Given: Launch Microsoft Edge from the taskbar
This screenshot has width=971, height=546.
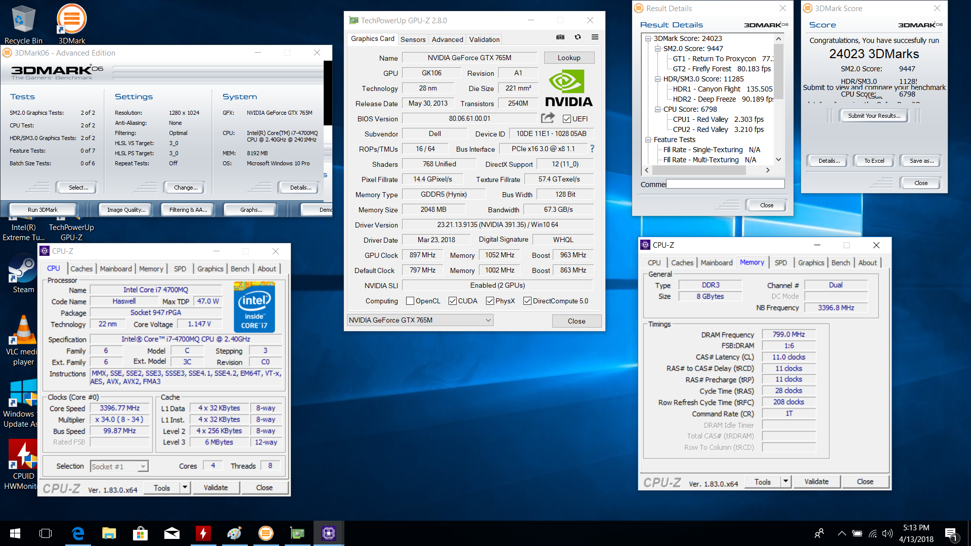Looking at the screenshot, I should point(78,533).
